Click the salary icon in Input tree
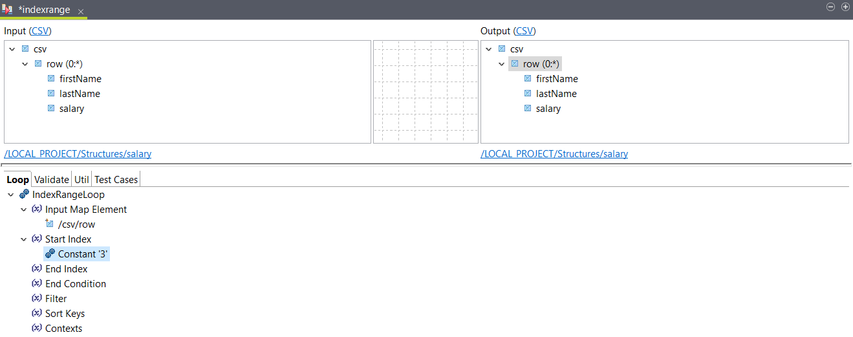853x337 pixels. pos(51,108)
